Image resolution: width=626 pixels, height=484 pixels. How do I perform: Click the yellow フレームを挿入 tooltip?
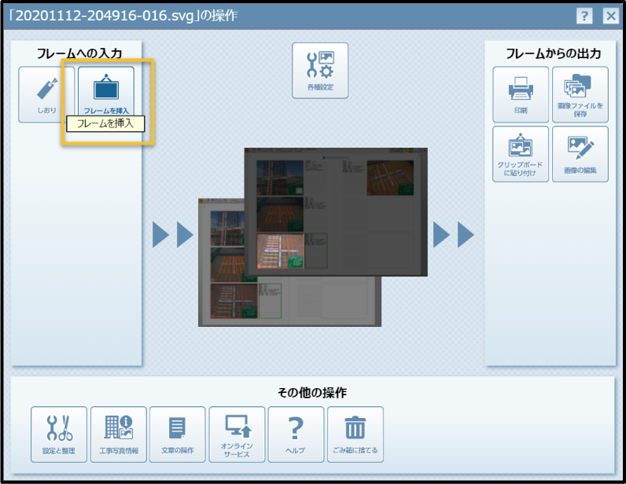tap(105, 124)
